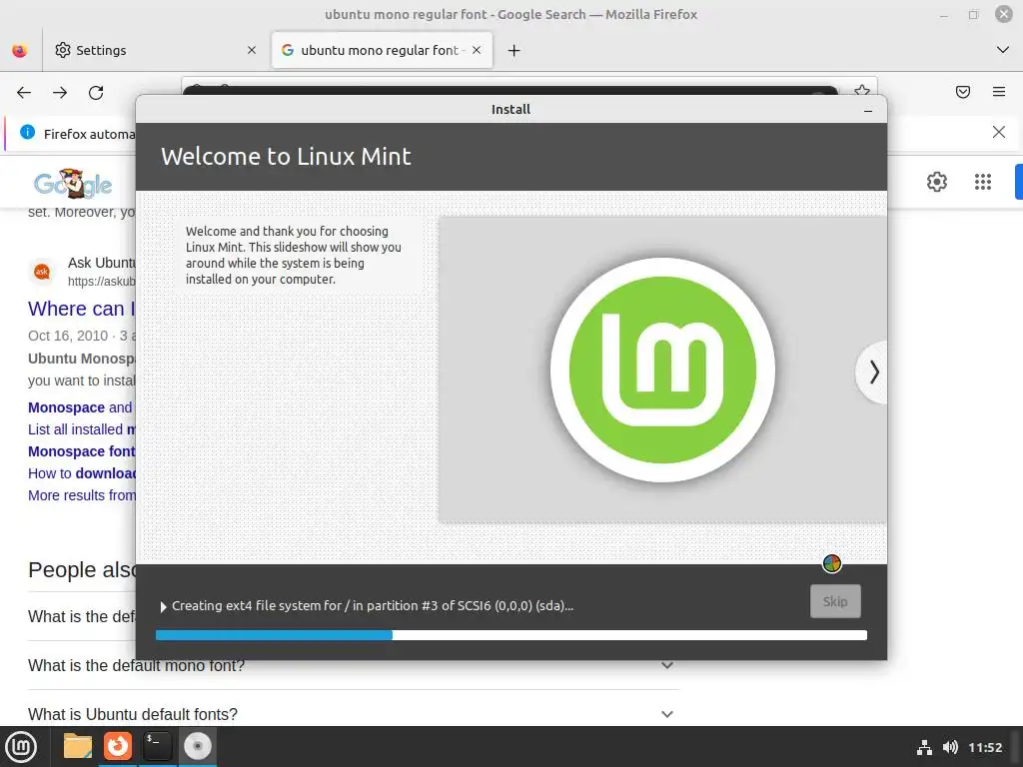1023x767 pixels.
Task: Open the Monospace and sublink
Action: coord(80,407)
